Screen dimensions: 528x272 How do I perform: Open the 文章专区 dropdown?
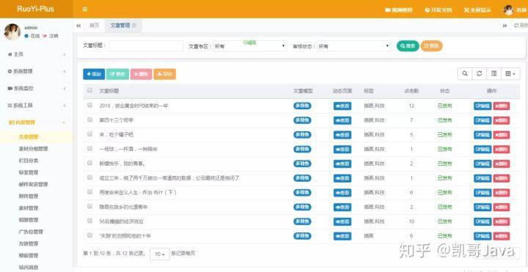[x=249, y=46]
